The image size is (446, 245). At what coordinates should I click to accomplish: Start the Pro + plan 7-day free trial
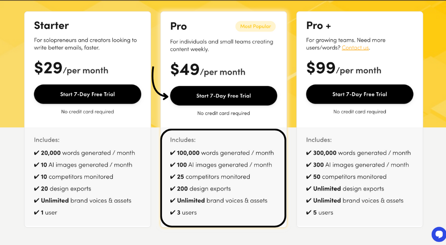tap(359, 94)
